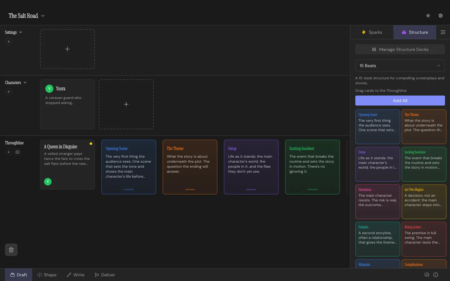
Task: Select Opening Scene card in Throughline
Action: (129, 167)
